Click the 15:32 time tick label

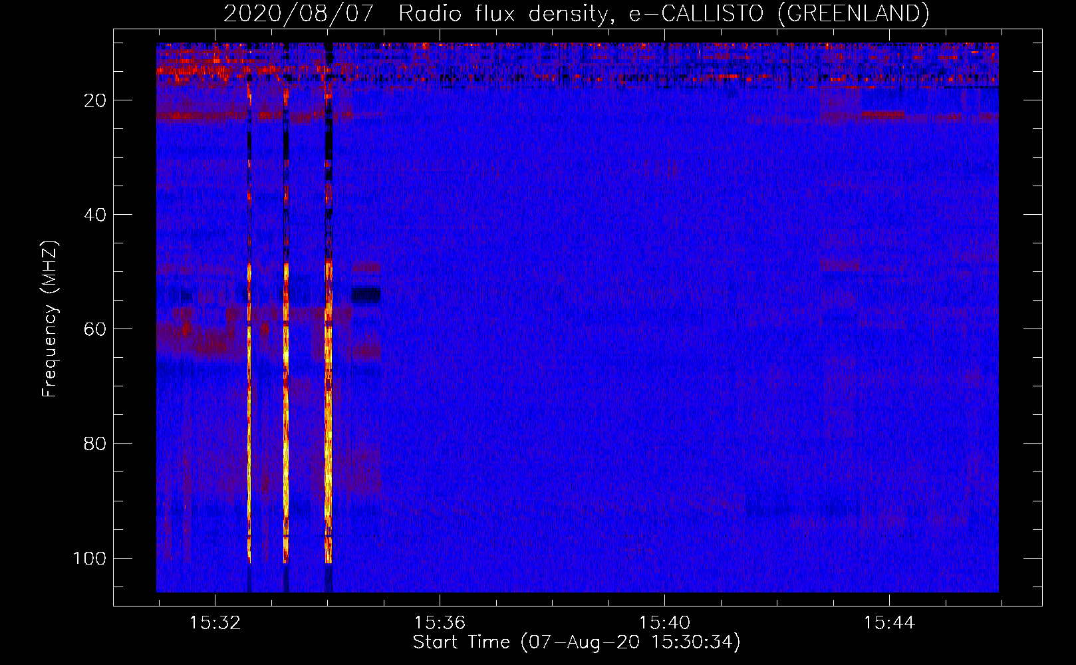click(215, 623)
